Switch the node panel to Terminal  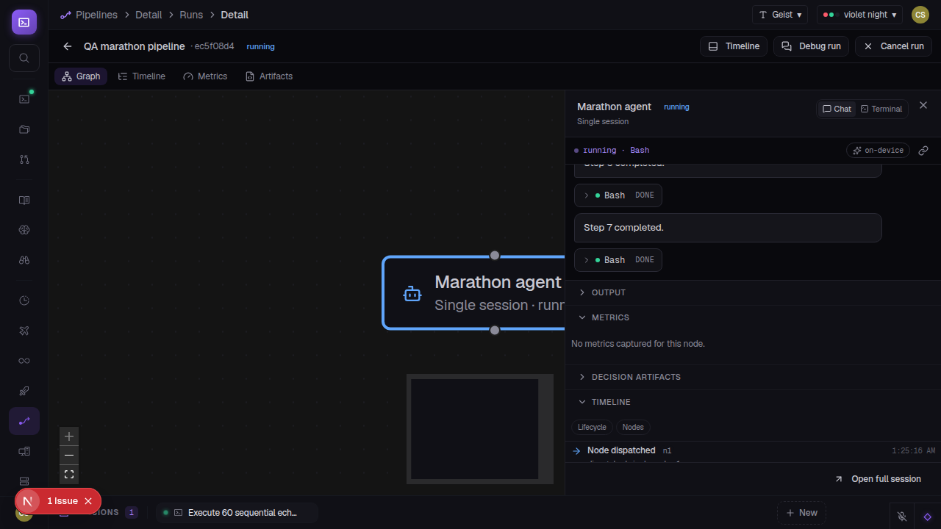[881, 109]
